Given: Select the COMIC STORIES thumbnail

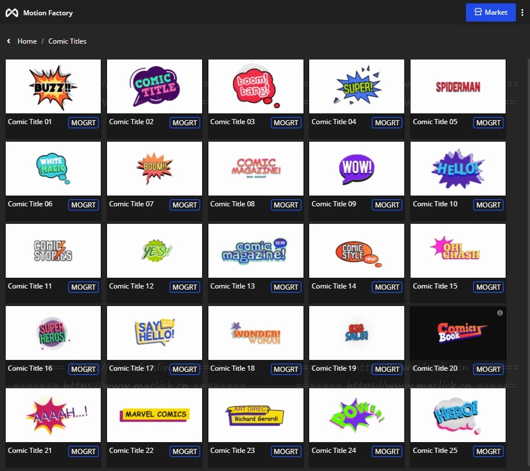Looking at the screenshot, I should point(53,251).
